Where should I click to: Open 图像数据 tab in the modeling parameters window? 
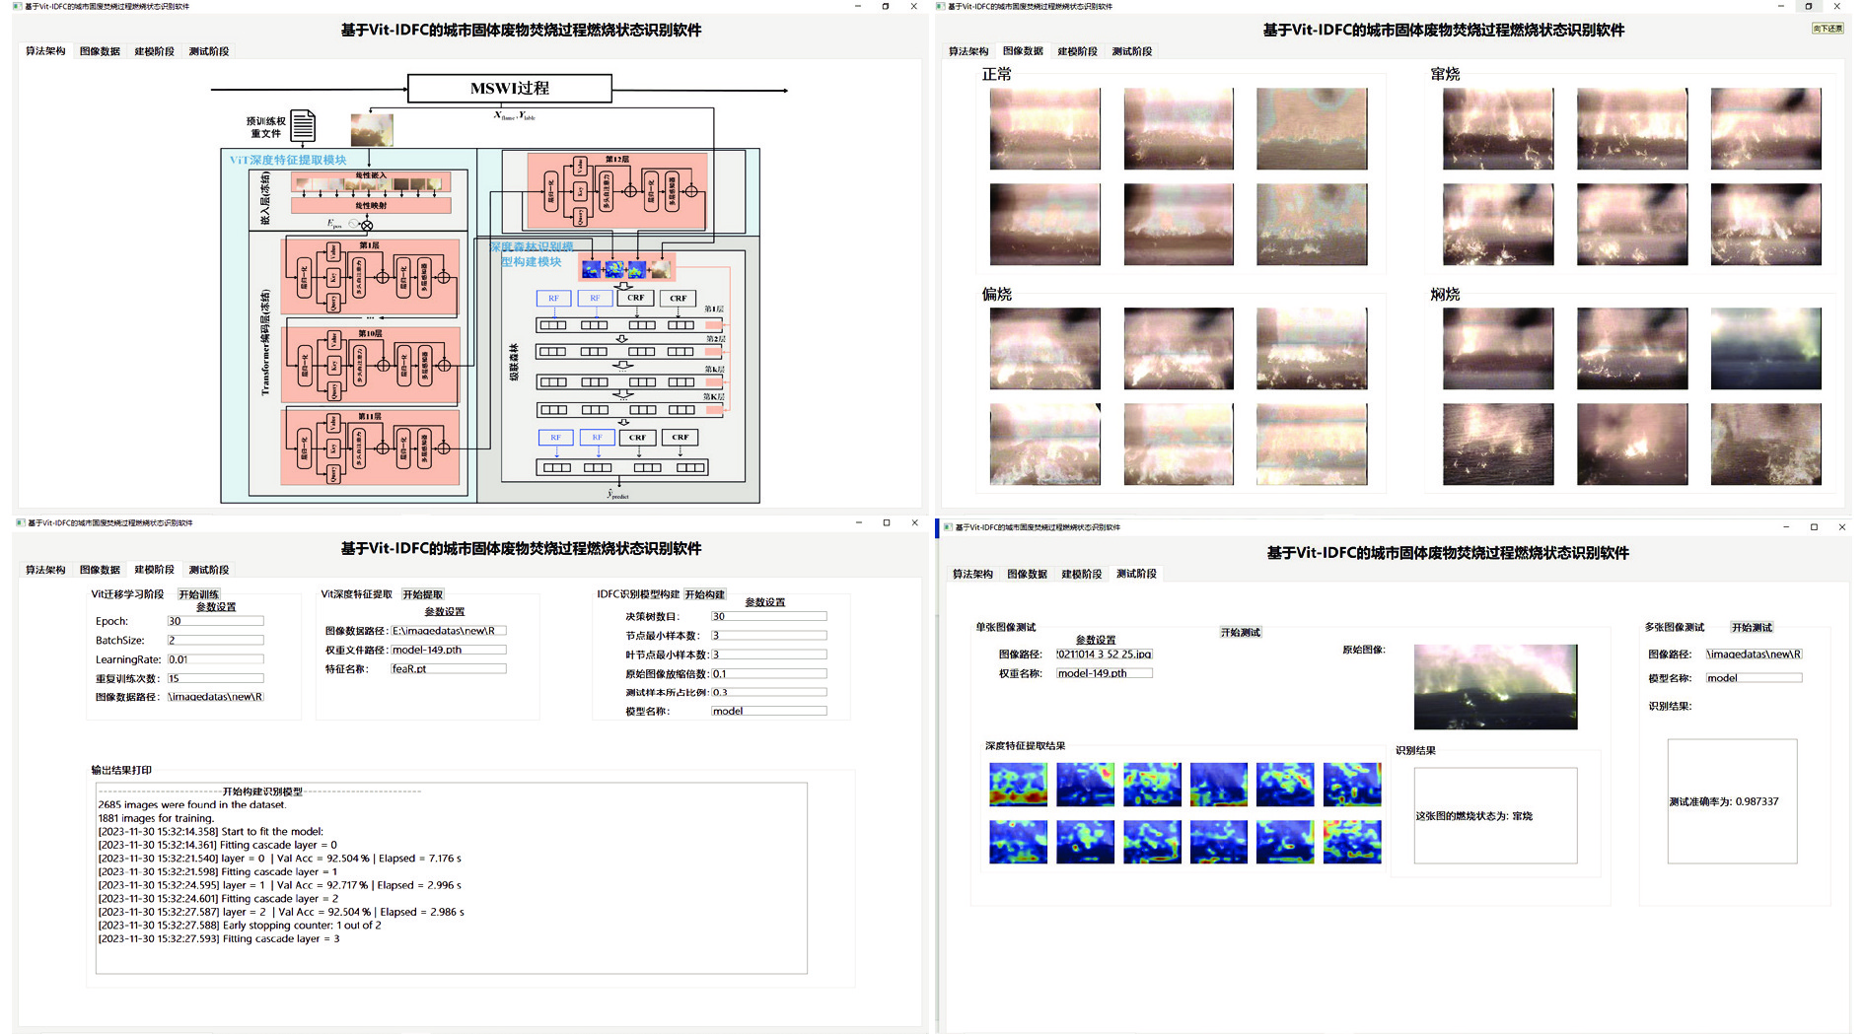click(x=100, y=570)
